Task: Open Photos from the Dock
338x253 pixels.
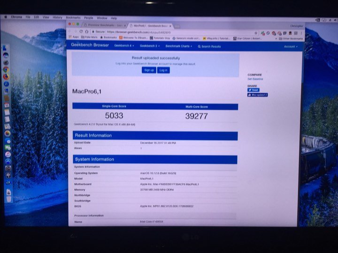Action: point(8,134)
